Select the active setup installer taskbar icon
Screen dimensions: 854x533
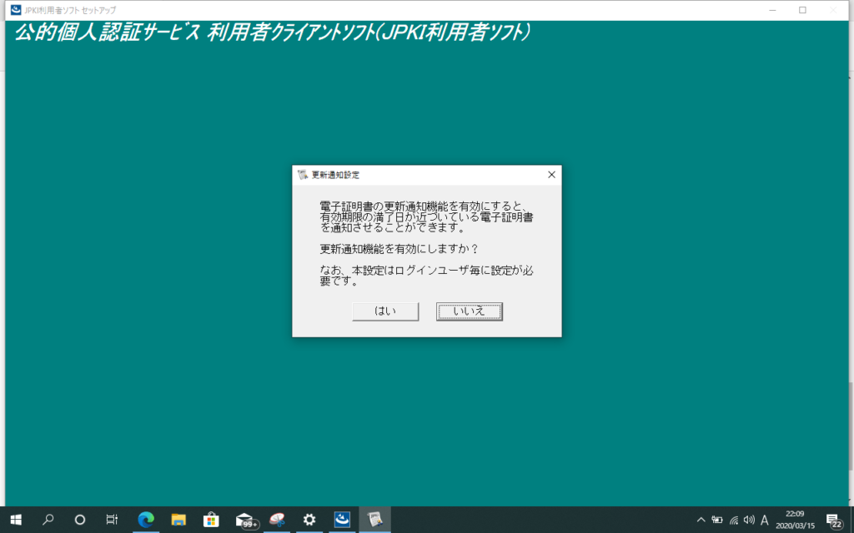tap(374, 520)
